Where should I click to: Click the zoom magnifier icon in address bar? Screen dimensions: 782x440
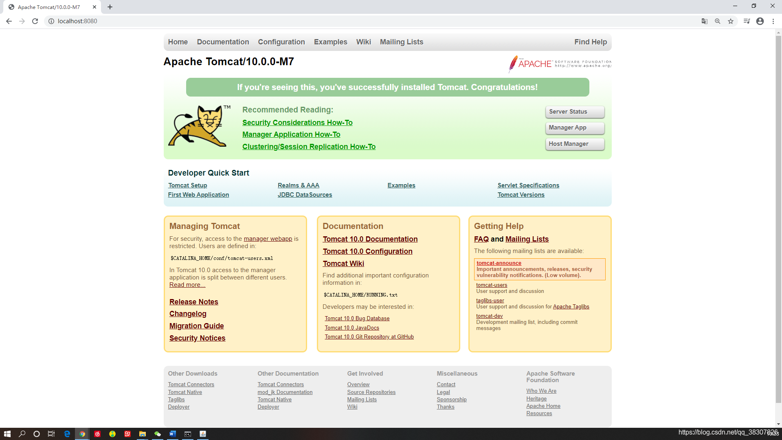pyautogui.click(x=718, y=21)
